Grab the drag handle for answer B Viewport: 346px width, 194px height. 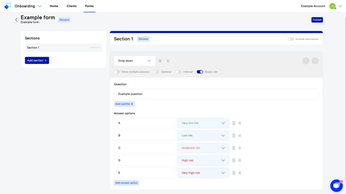tap(234, 136)
